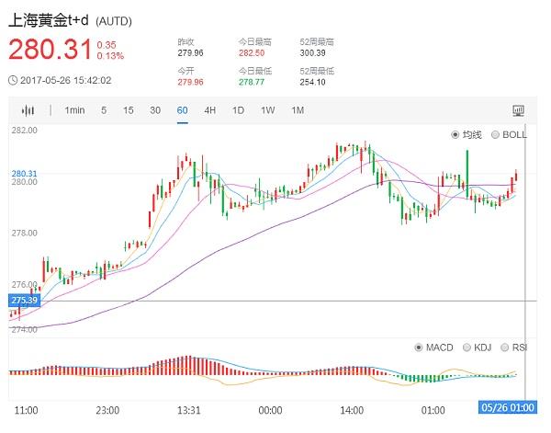Click the clock icon beside the timestamp
Viewport: 551px width, 433px height.
pos(13,81)
